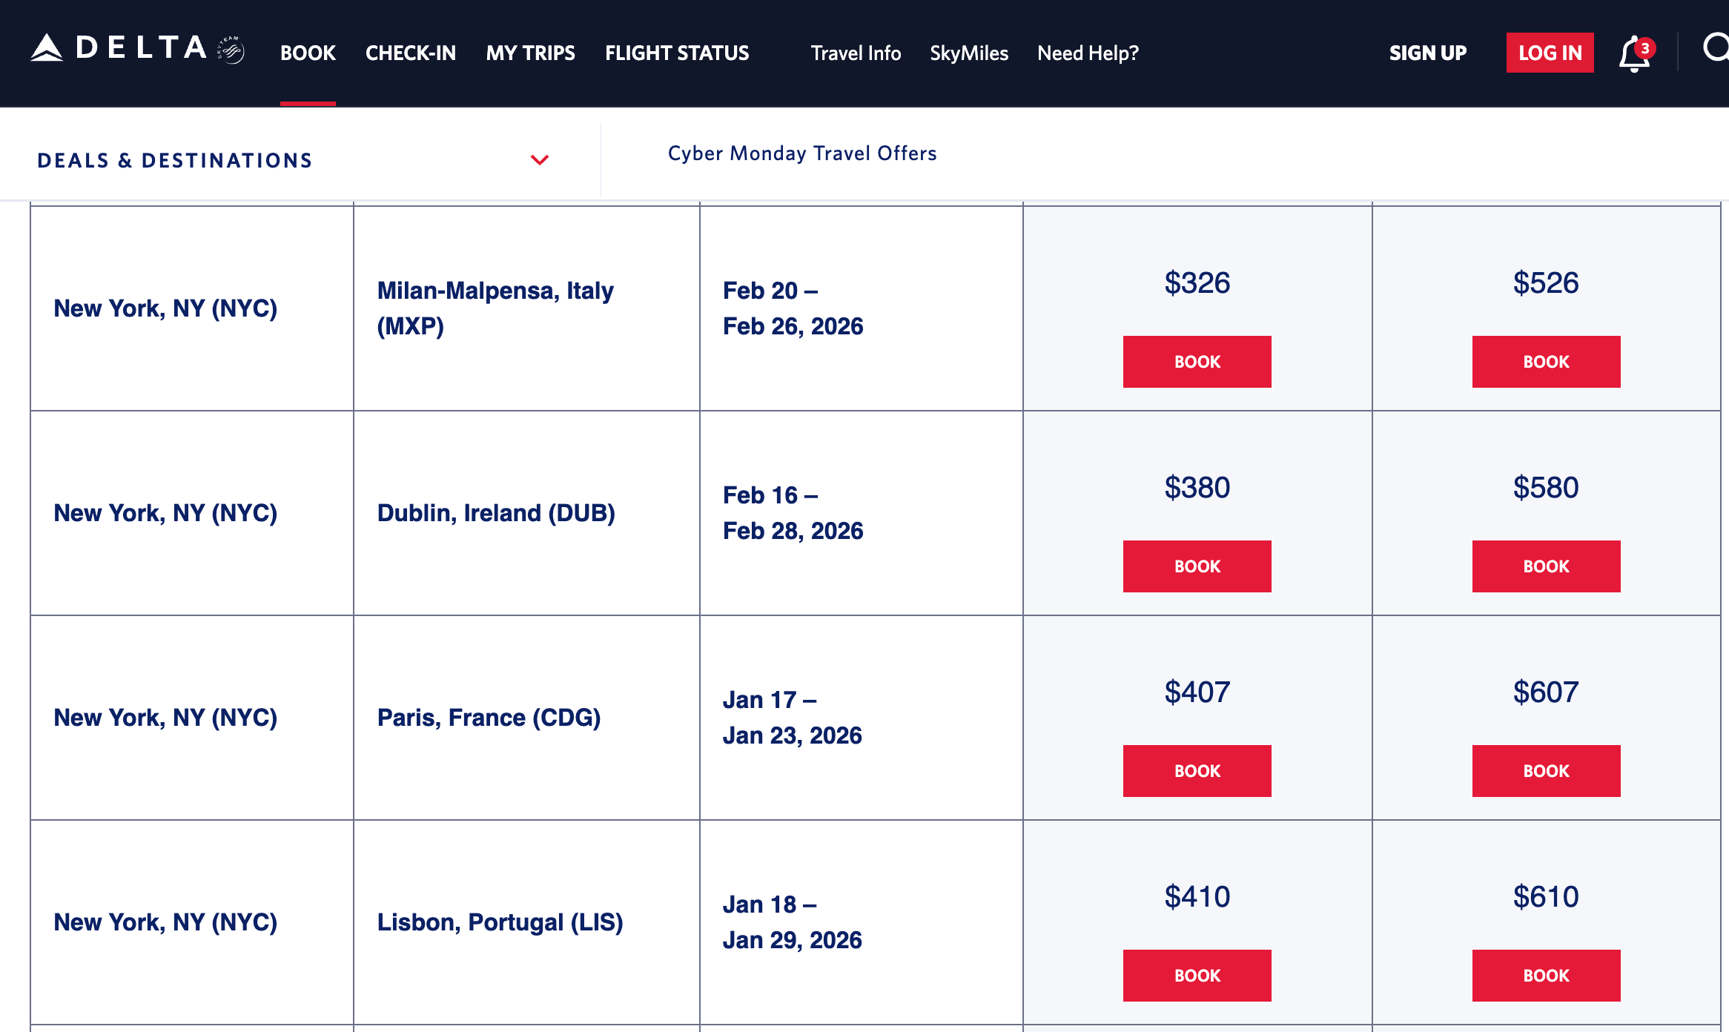
Task: Book the $407 Paris flight
Action: click(1197, 770)
